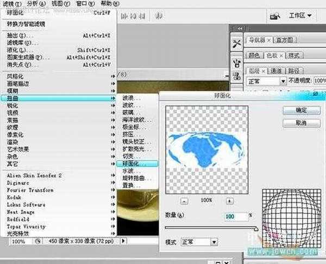The image size is (326, 264).
Task: Switch to the 直方图 tab
Action: pos(285,40)
